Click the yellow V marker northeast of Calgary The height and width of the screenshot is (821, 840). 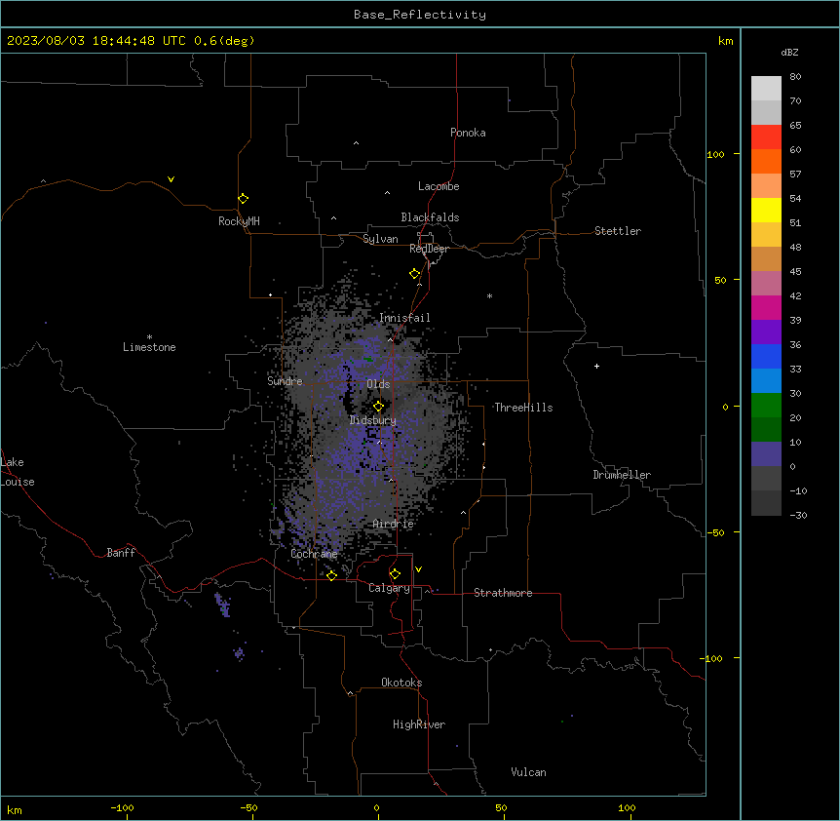click(418, 569)
